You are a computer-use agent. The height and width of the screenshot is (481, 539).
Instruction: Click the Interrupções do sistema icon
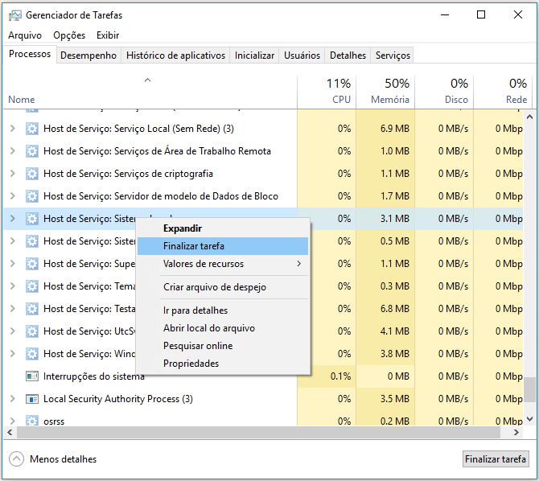[x=32, y=376]
